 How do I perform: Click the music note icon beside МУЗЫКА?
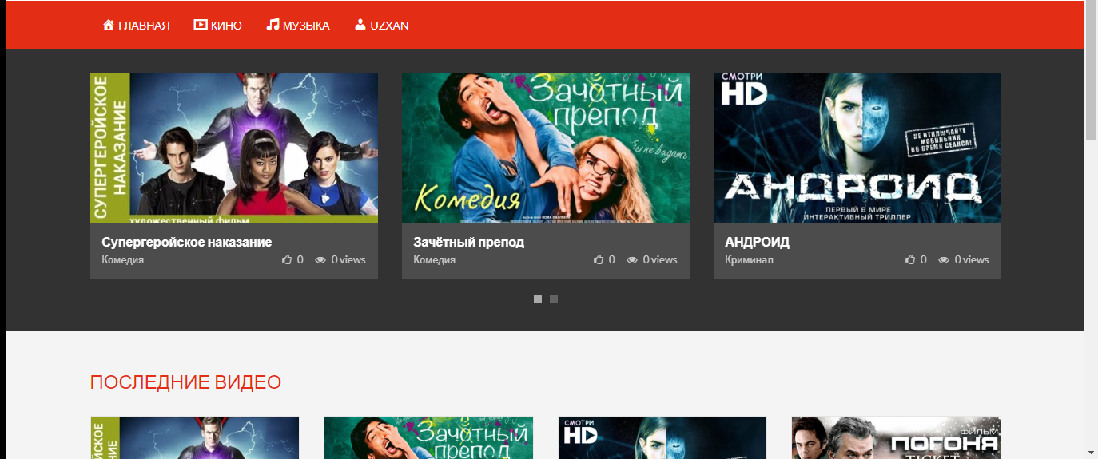click(273, 25)
